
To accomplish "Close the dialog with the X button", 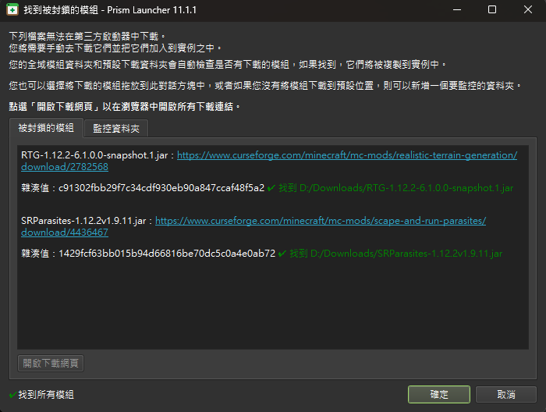I will pyautogui.click(x=528, y=9).
